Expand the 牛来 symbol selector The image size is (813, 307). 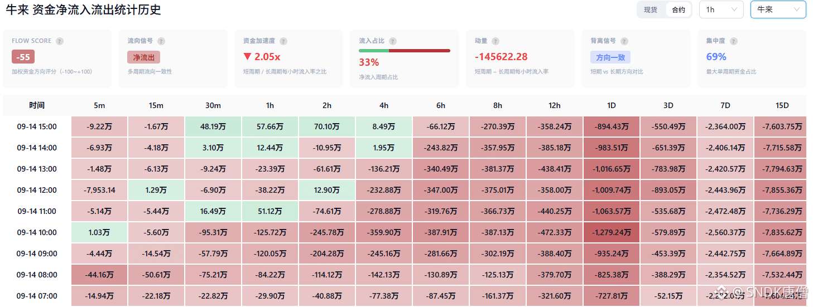pyautogui.click(x=778, y=9)
